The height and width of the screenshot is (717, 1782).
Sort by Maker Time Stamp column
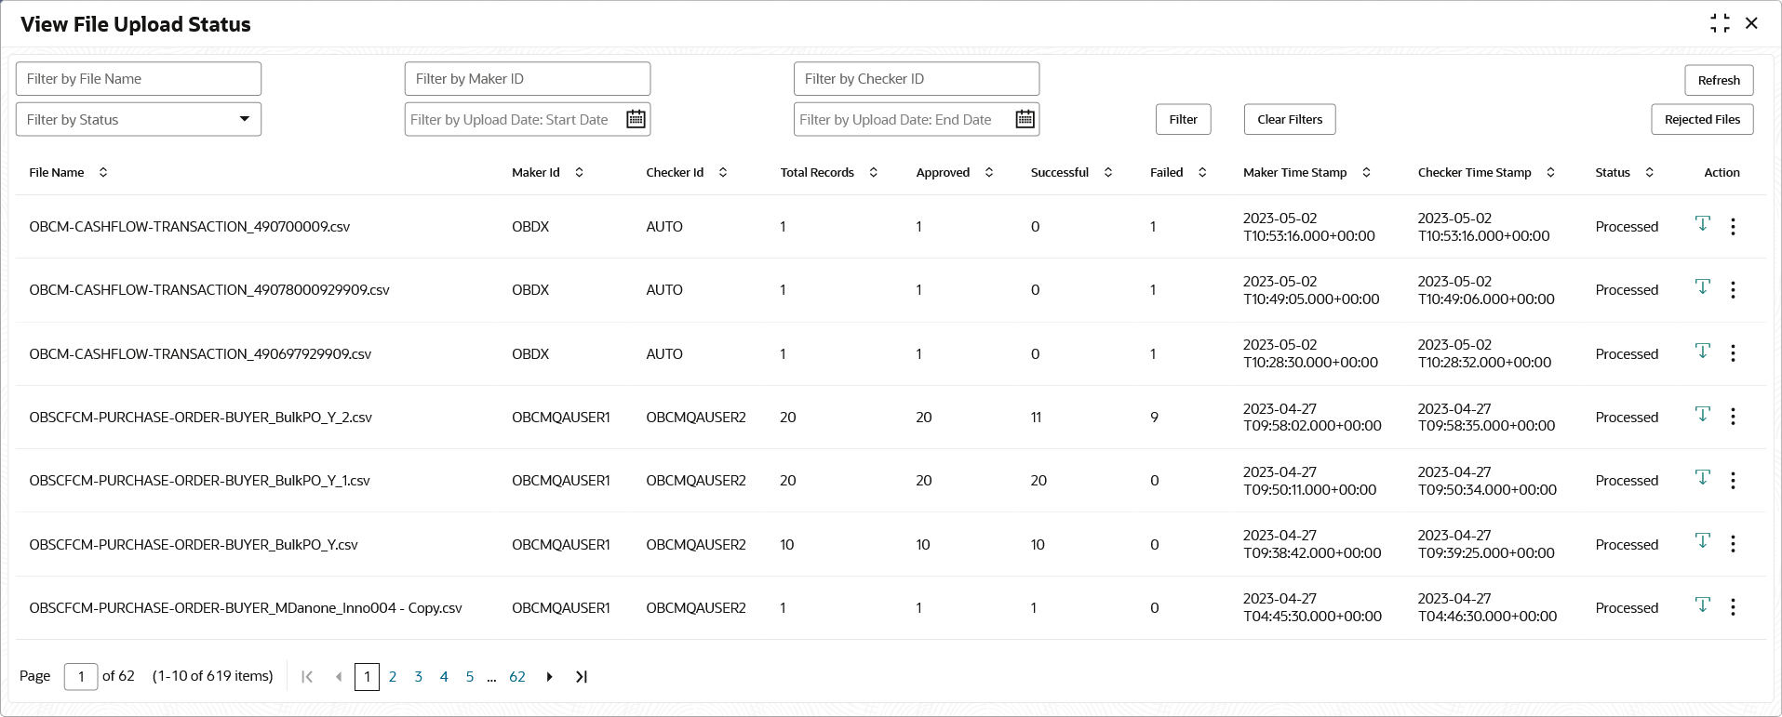pos(1366,172)
